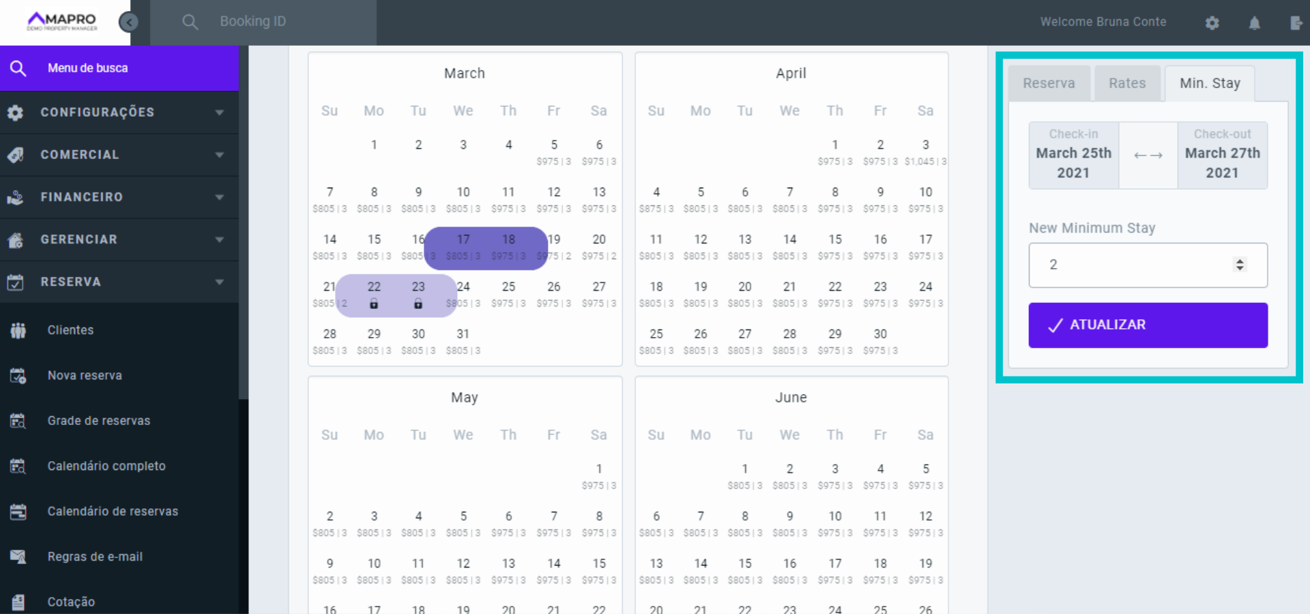Image resolution: width=1310 pixels, height=614 pixels.
Task: Click the New Minimum Stay spinner arrows
Action: click(x=1240, y=265)
